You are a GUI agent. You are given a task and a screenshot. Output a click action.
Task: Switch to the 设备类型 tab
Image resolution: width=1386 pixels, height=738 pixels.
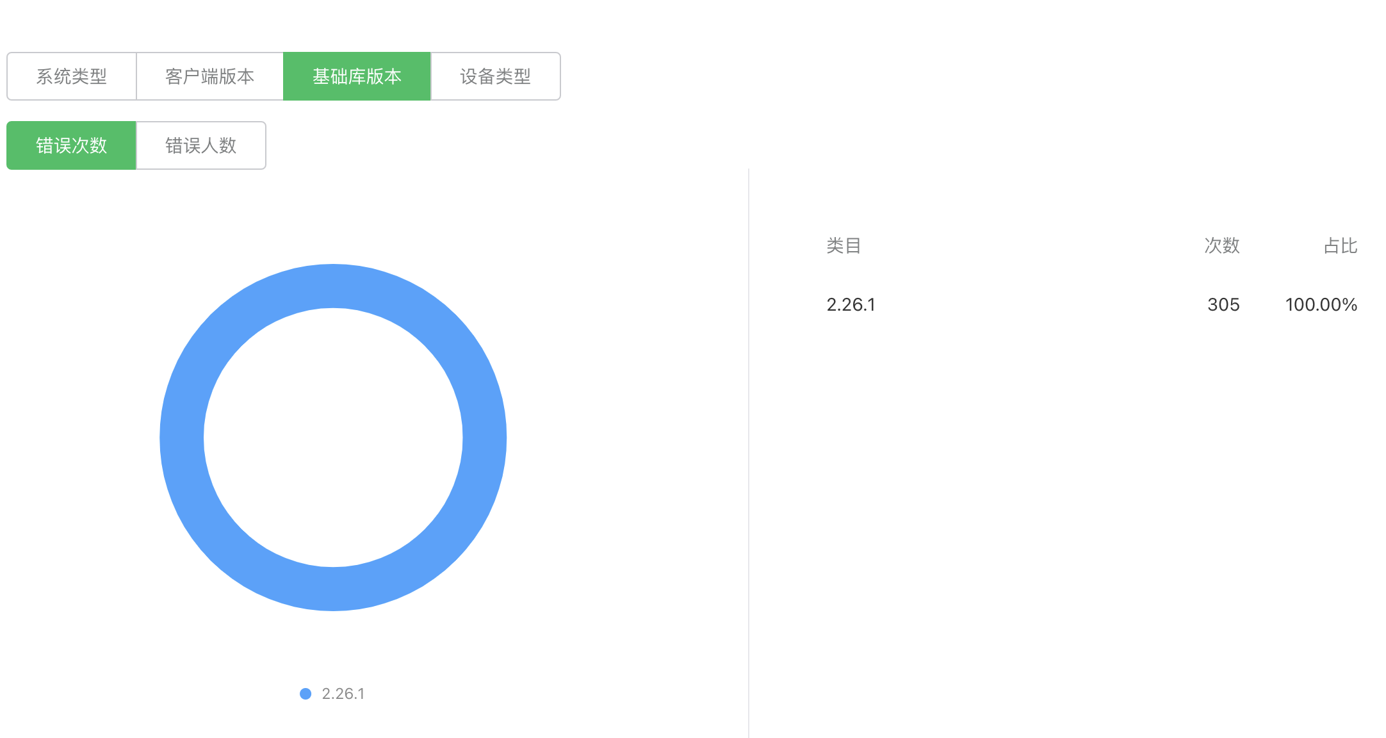tap(495, 76)
